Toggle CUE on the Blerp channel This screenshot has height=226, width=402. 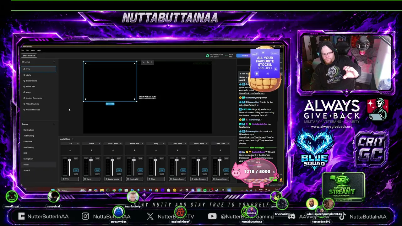coord(162,170)
